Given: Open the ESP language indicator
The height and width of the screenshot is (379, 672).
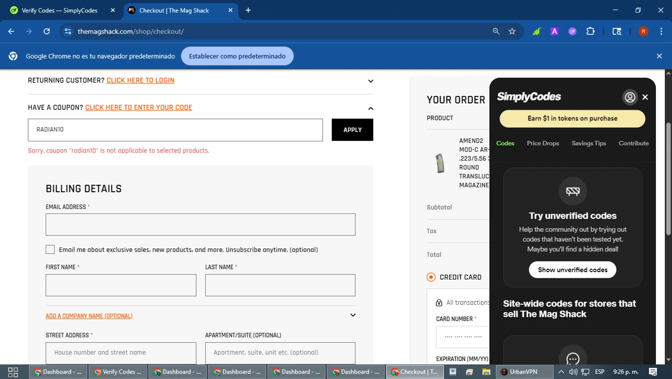Looking at the screenshot, I should point(599,372).
